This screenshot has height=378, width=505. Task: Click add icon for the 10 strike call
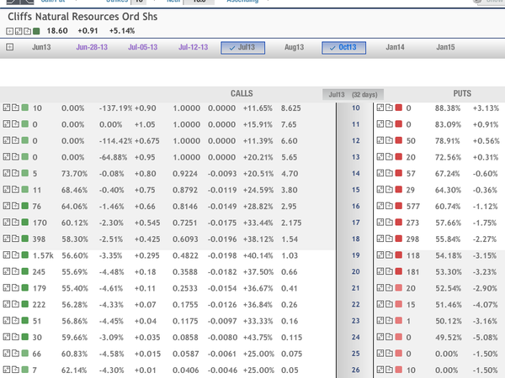click(x=15, y=108)
